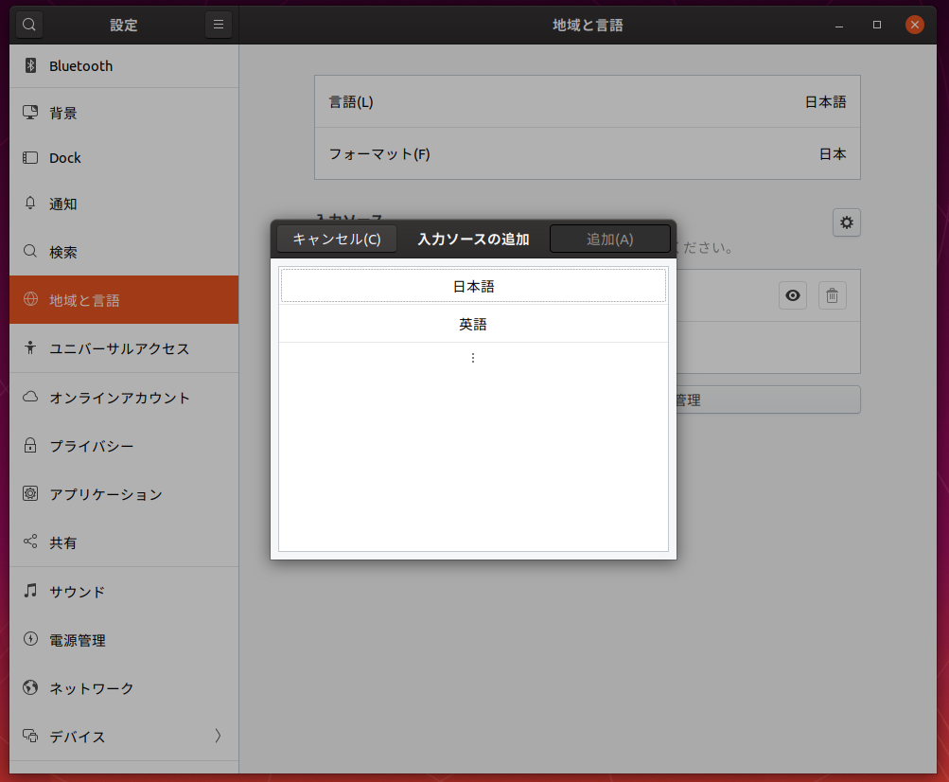
Task: Show more languages via three-dot row
Action: (473, 358)
